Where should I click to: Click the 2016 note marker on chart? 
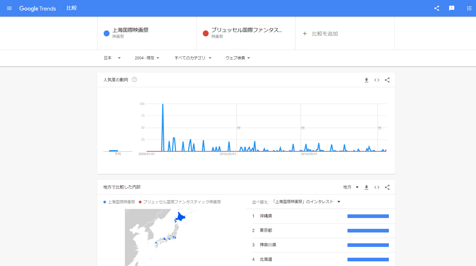[x=303, y=128]
